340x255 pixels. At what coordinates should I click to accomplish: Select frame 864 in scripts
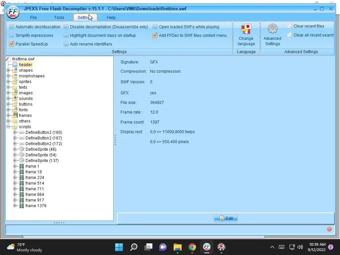pyautogui.click(x=35, y=194)
